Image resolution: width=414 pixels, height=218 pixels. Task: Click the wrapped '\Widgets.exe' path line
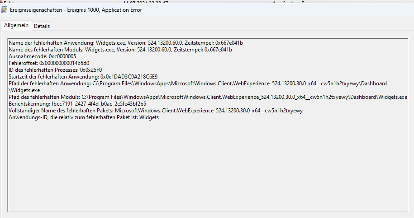coord(24,90)
